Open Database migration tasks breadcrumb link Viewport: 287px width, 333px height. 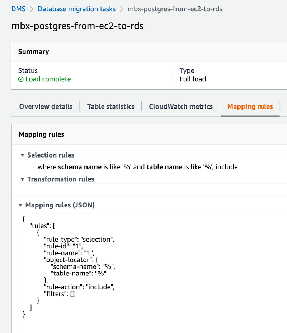[77, 9]
